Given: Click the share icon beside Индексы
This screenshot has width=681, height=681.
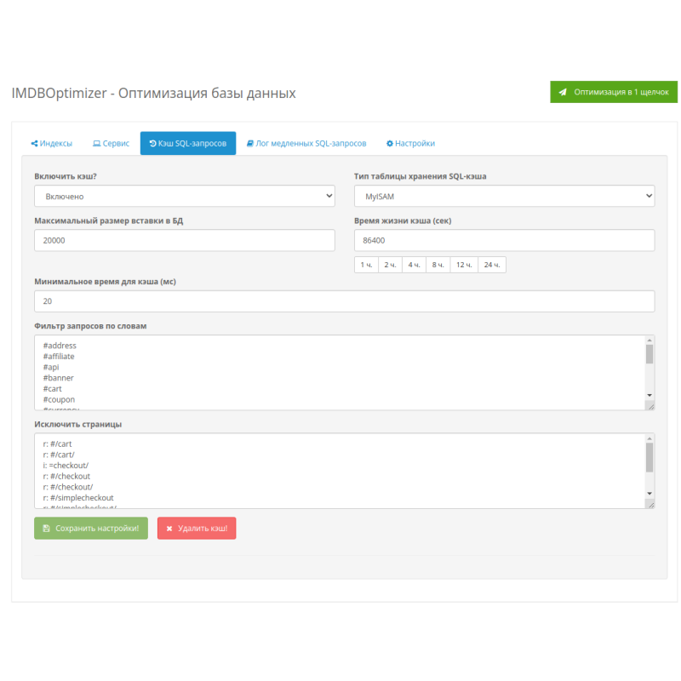Looking at the screenshot, I should coord(35,144).
